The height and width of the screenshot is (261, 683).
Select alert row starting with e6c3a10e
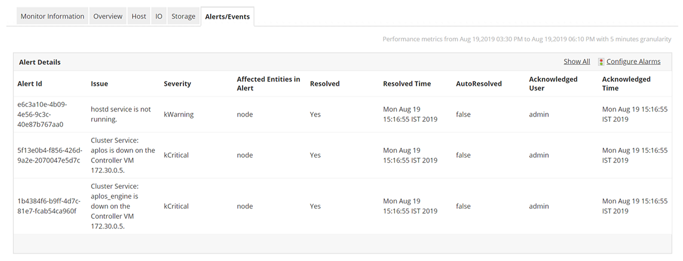click(42, 114)
